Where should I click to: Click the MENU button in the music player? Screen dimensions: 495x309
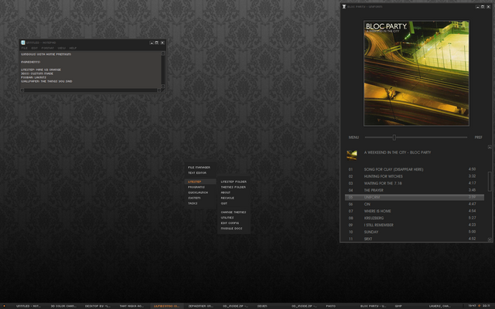tap(353, 138)
